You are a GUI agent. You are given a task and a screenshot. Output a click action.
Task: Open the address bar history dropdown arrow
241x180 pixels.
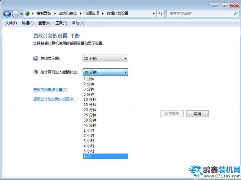click(x=153, y=14)
